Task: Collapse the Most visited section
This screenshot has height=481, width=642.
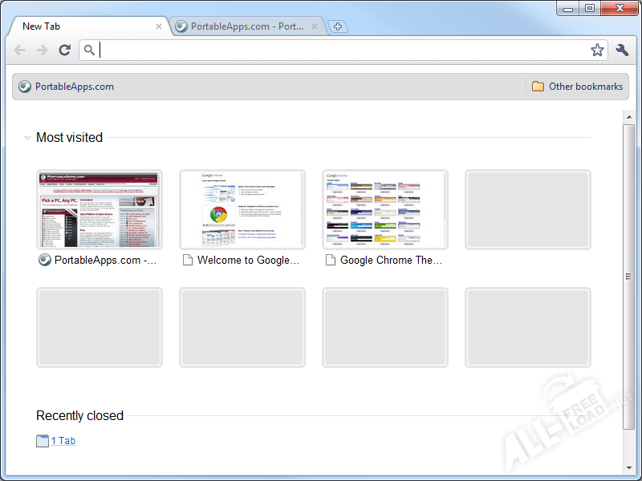Action: tap(28, 138)
